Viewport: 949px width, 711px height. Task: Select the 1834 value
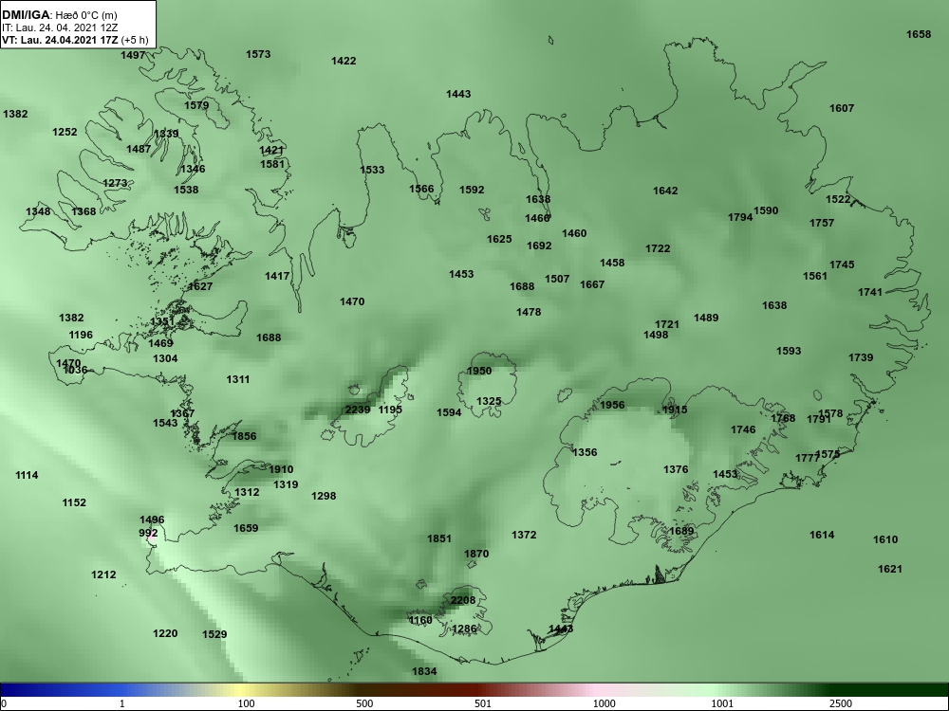(424, 672)
